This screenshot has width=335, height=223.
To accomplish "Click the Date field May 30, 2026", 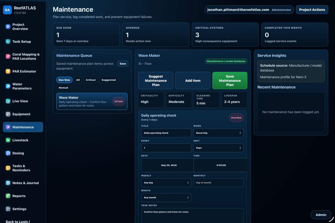I will pyautogui.click(x=167, y=165).
